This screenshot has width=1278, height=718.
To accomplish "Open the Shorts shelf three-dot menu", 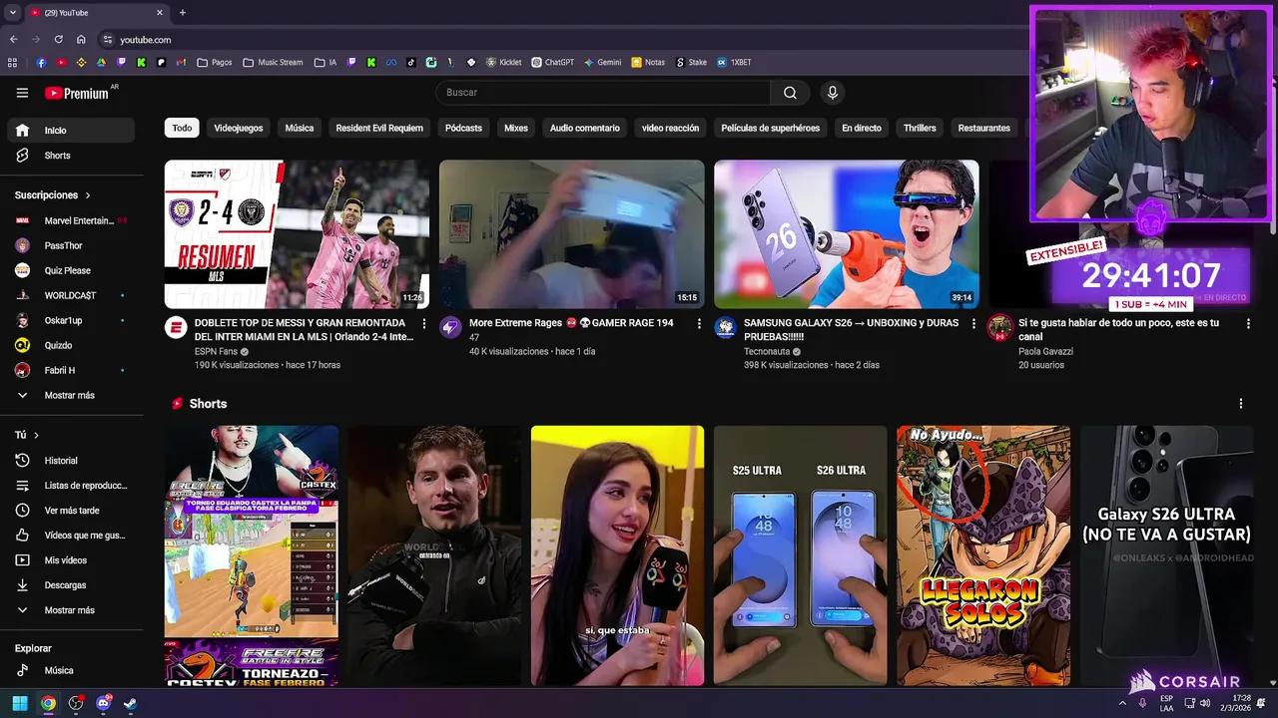I will (x=1241, y=404).
